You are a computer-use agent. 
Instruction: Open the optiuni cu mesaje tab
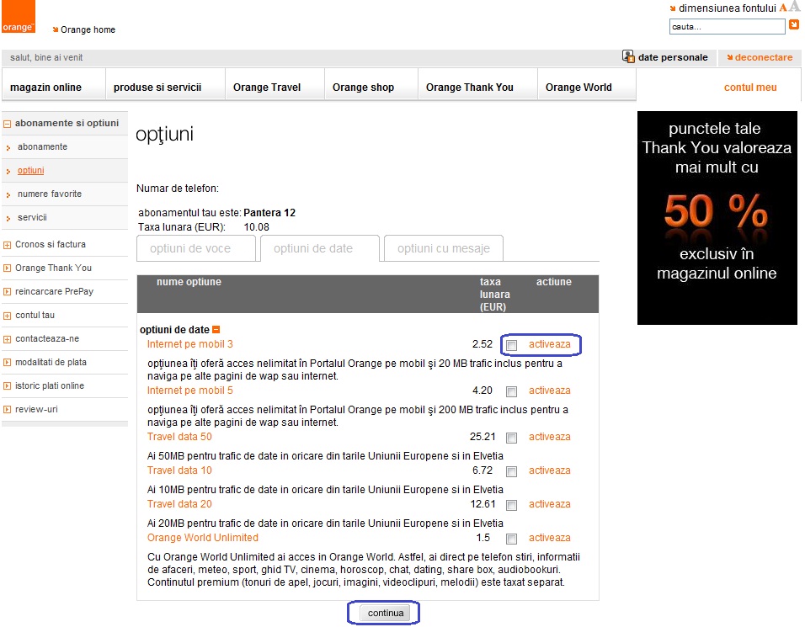(444, 248)
